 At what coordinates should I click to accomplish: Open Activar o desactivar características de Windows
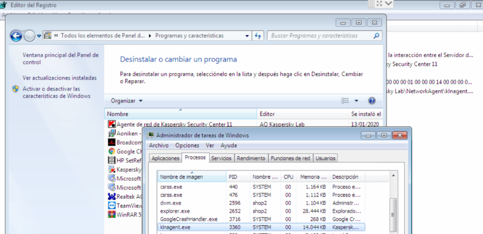(56, 92)
